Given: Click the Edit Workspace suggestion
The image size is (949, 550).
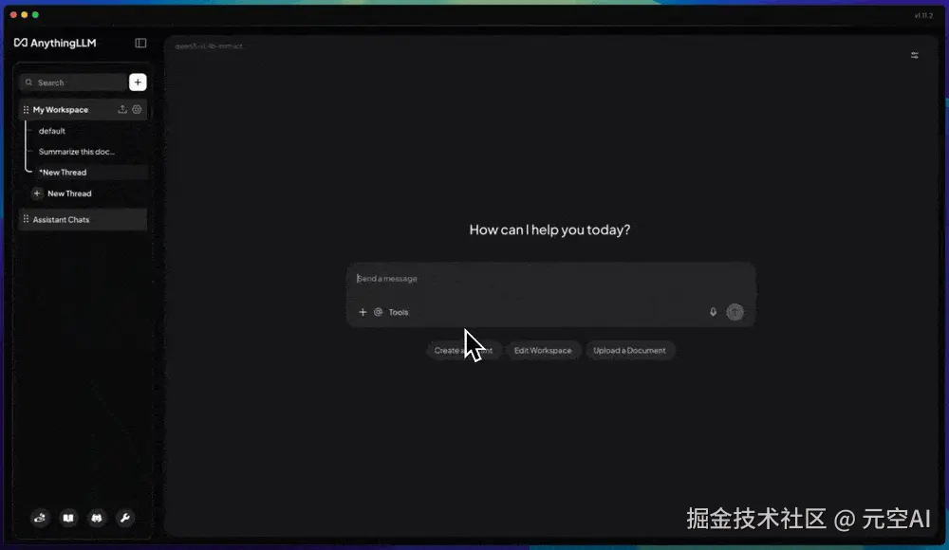Looking at the screenshot, I should click(543, 350).
